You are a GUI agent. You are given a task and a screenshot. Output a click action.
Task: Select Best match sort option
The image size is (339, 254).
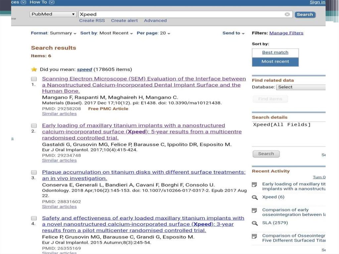[275, 53]
